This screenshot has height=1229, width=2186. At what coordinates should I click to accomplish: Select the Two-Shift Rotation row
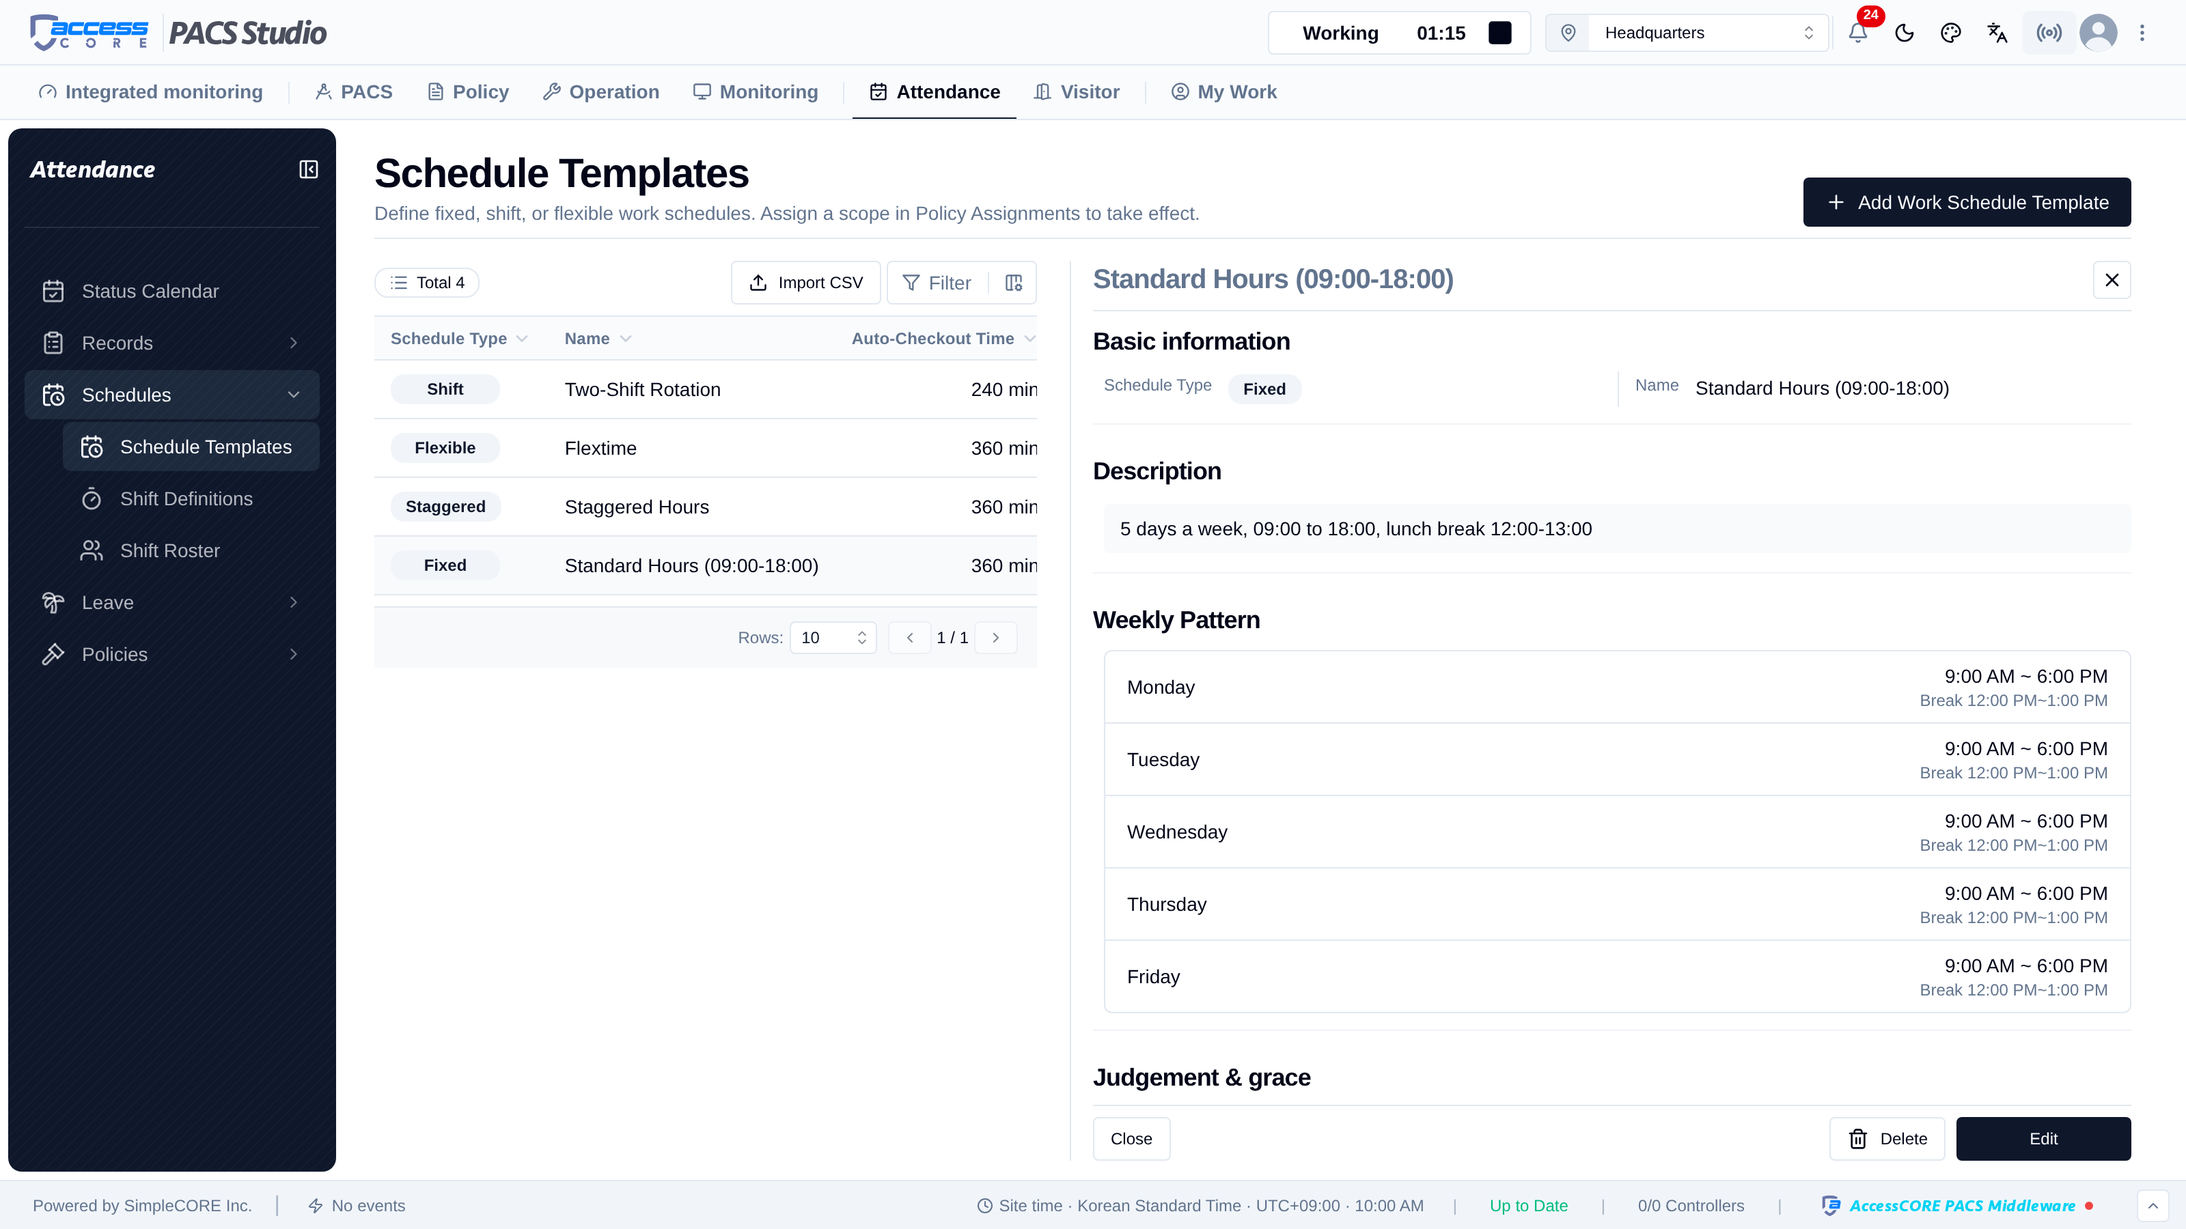pos(705,389)
